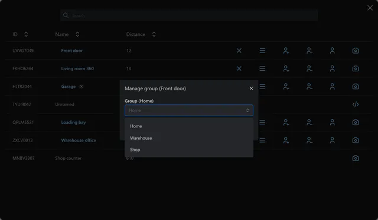Open the Loading bay camera link

[73, 122]
